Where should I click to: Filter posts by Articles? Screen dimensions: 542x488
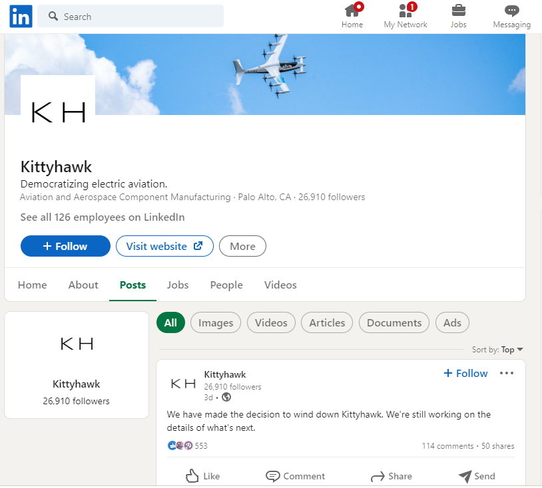[x=327, y=322]
